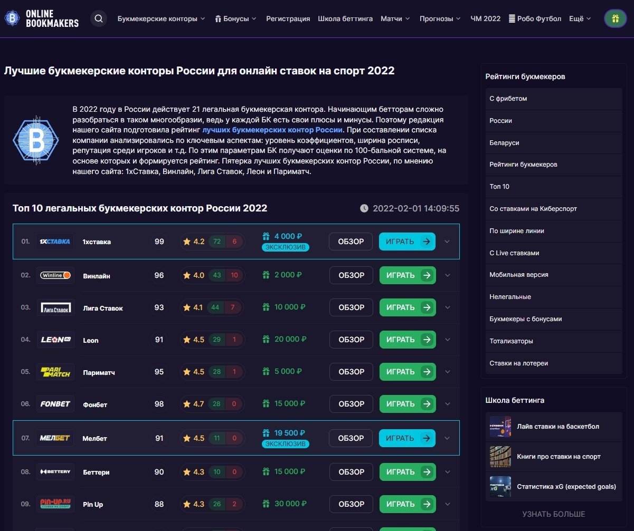Click gift bonus 5 000 ₽ for Париматч
The height and width of the screenshot is (531, 634).
(x=282, y=371)
